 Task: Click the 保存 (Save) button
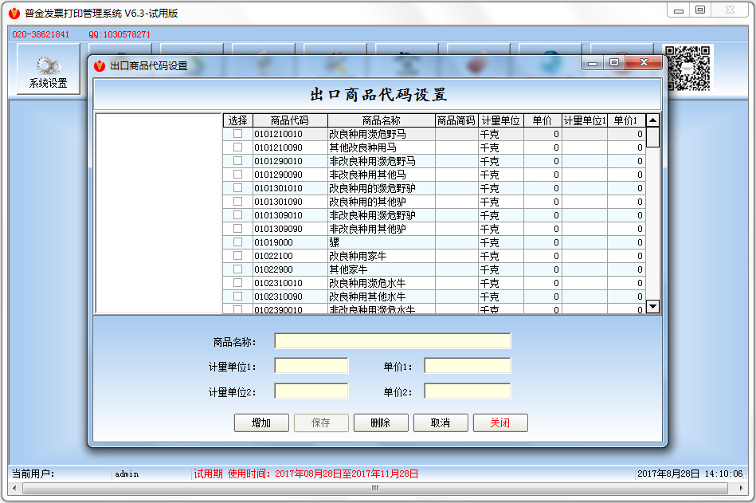(321, 422)
